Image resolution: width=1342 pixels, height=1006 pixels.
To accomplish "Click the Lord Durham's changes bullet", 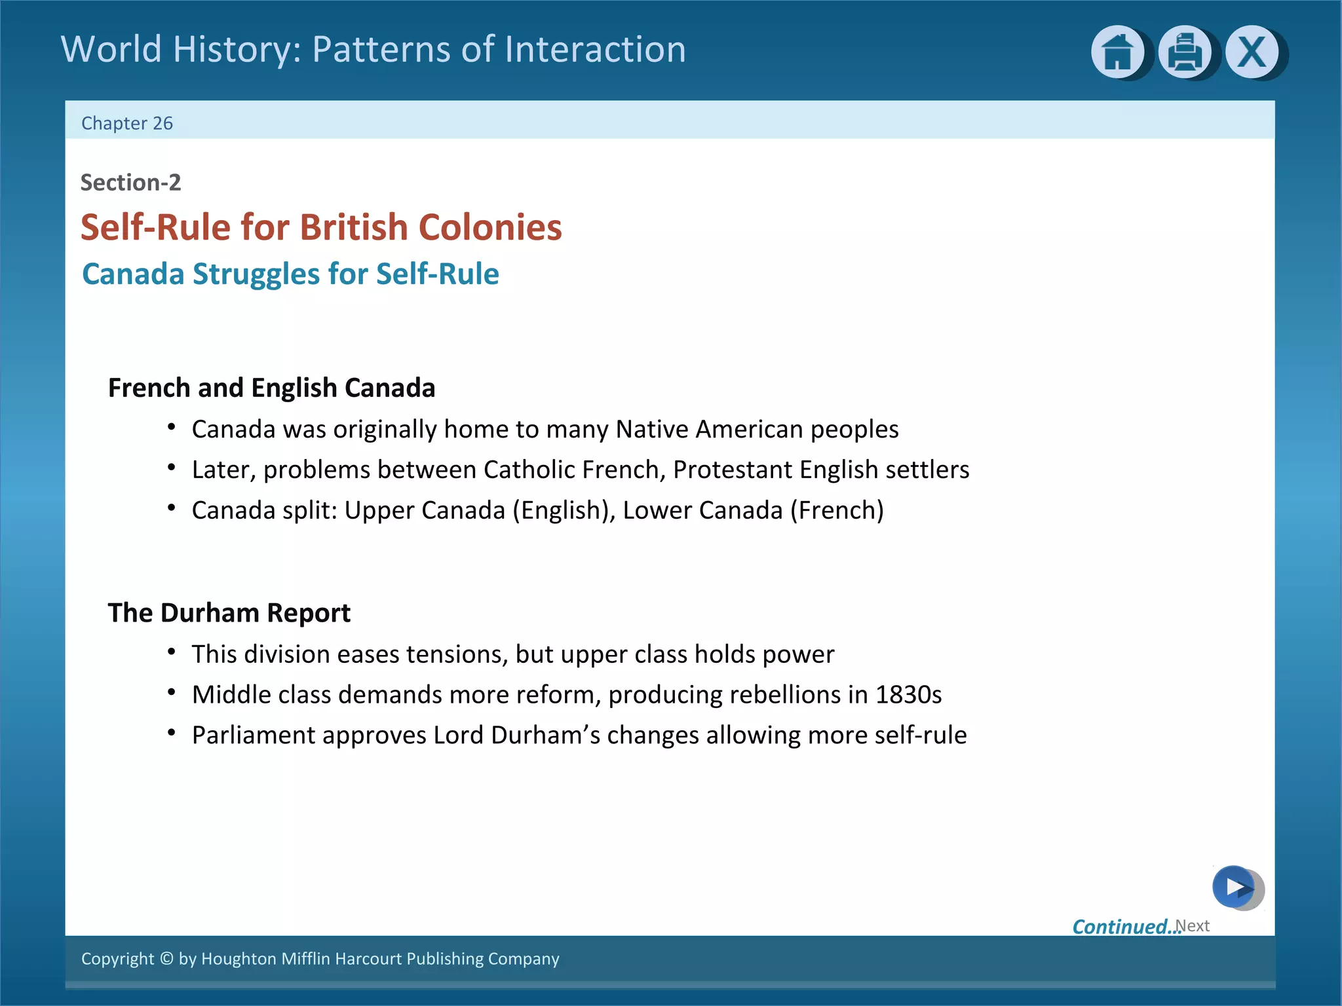I will click(x=579, y=736).
